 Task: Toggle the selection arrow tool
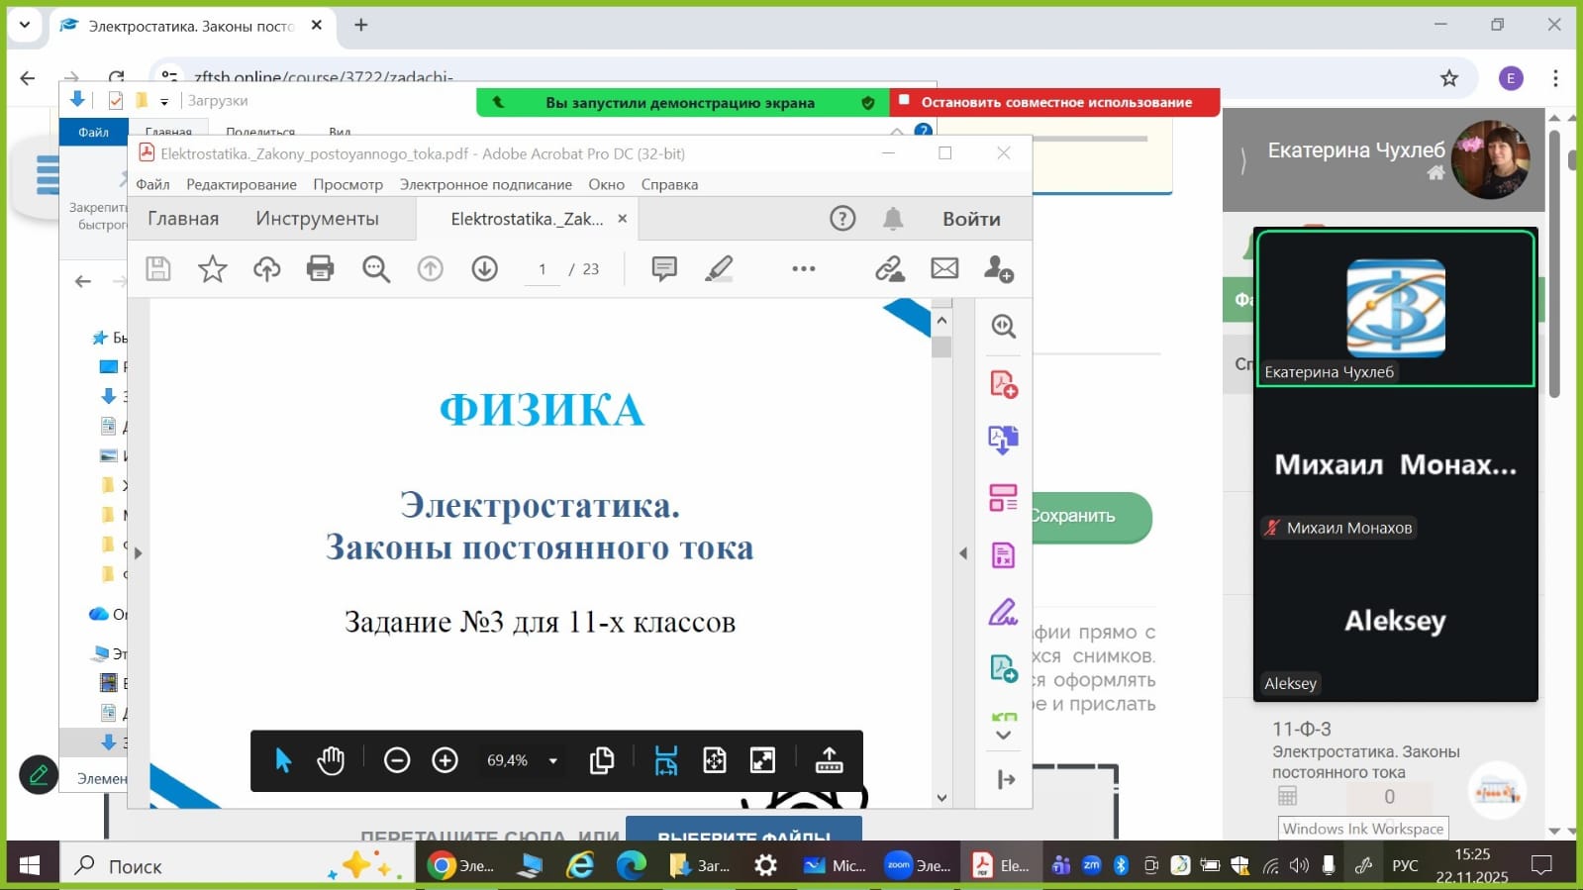pos(283,760)
